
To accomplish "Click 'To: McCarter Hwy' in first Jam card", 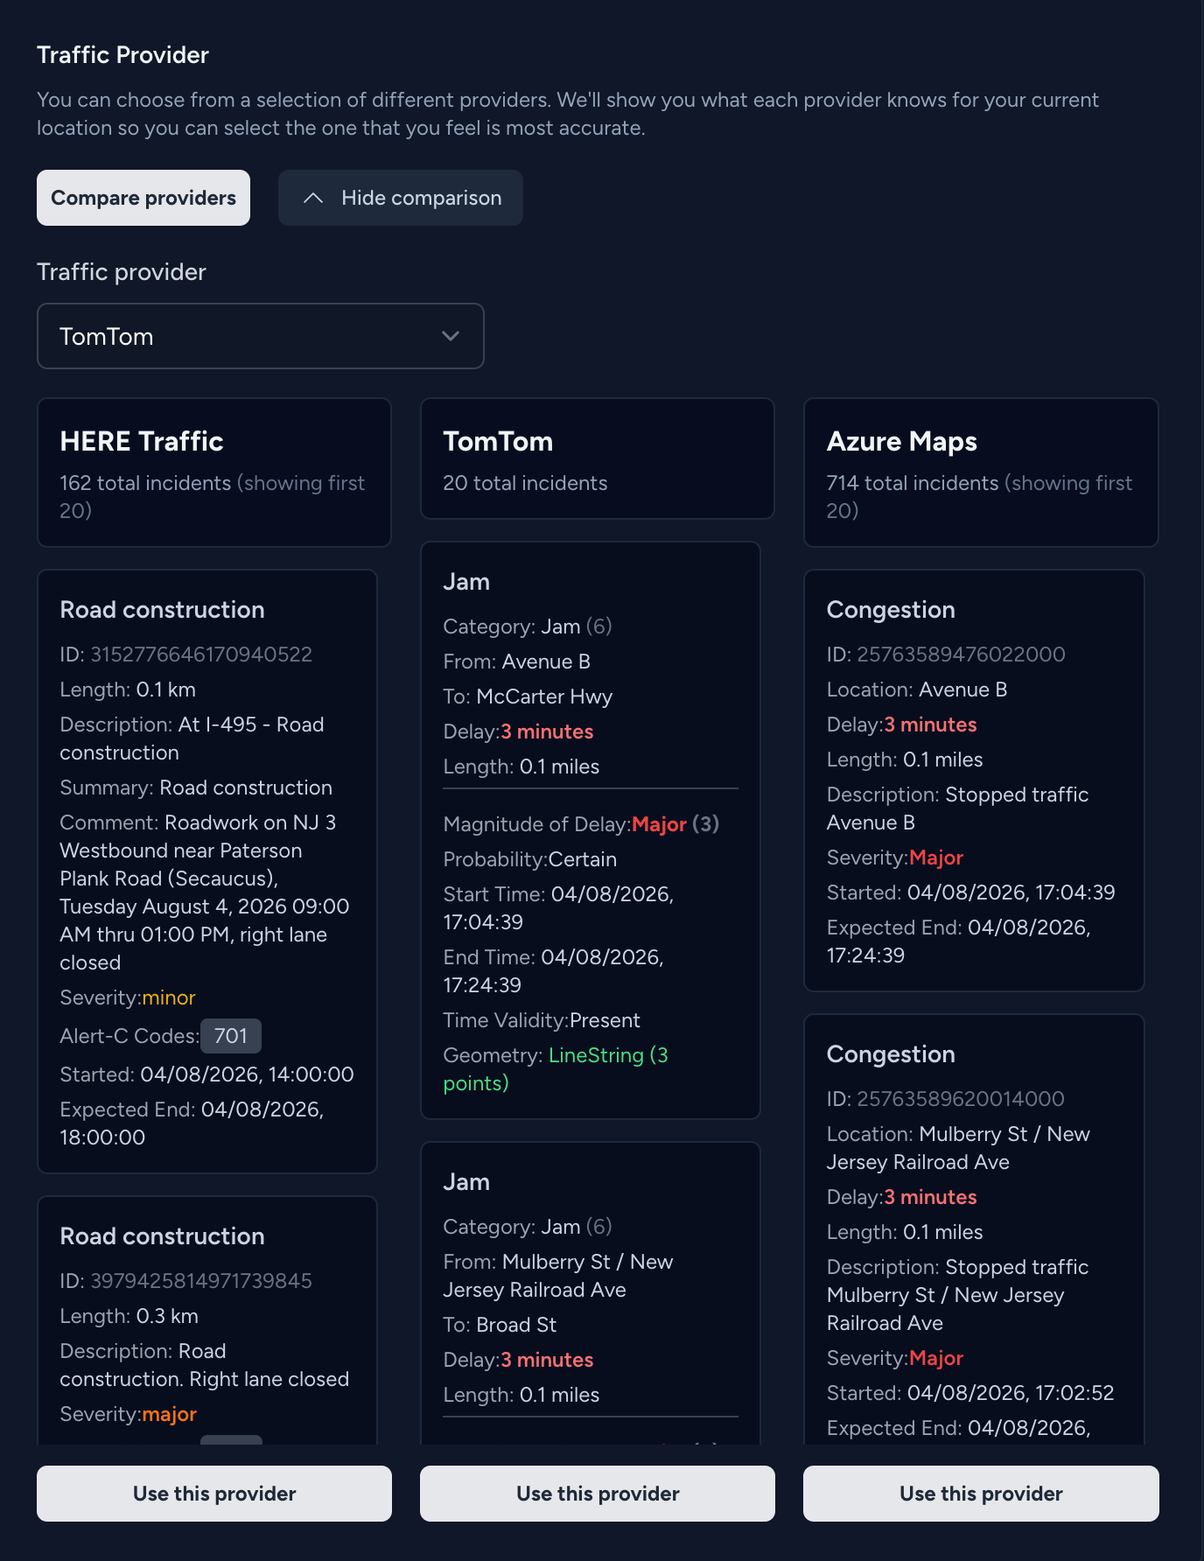I will point(528,696).
